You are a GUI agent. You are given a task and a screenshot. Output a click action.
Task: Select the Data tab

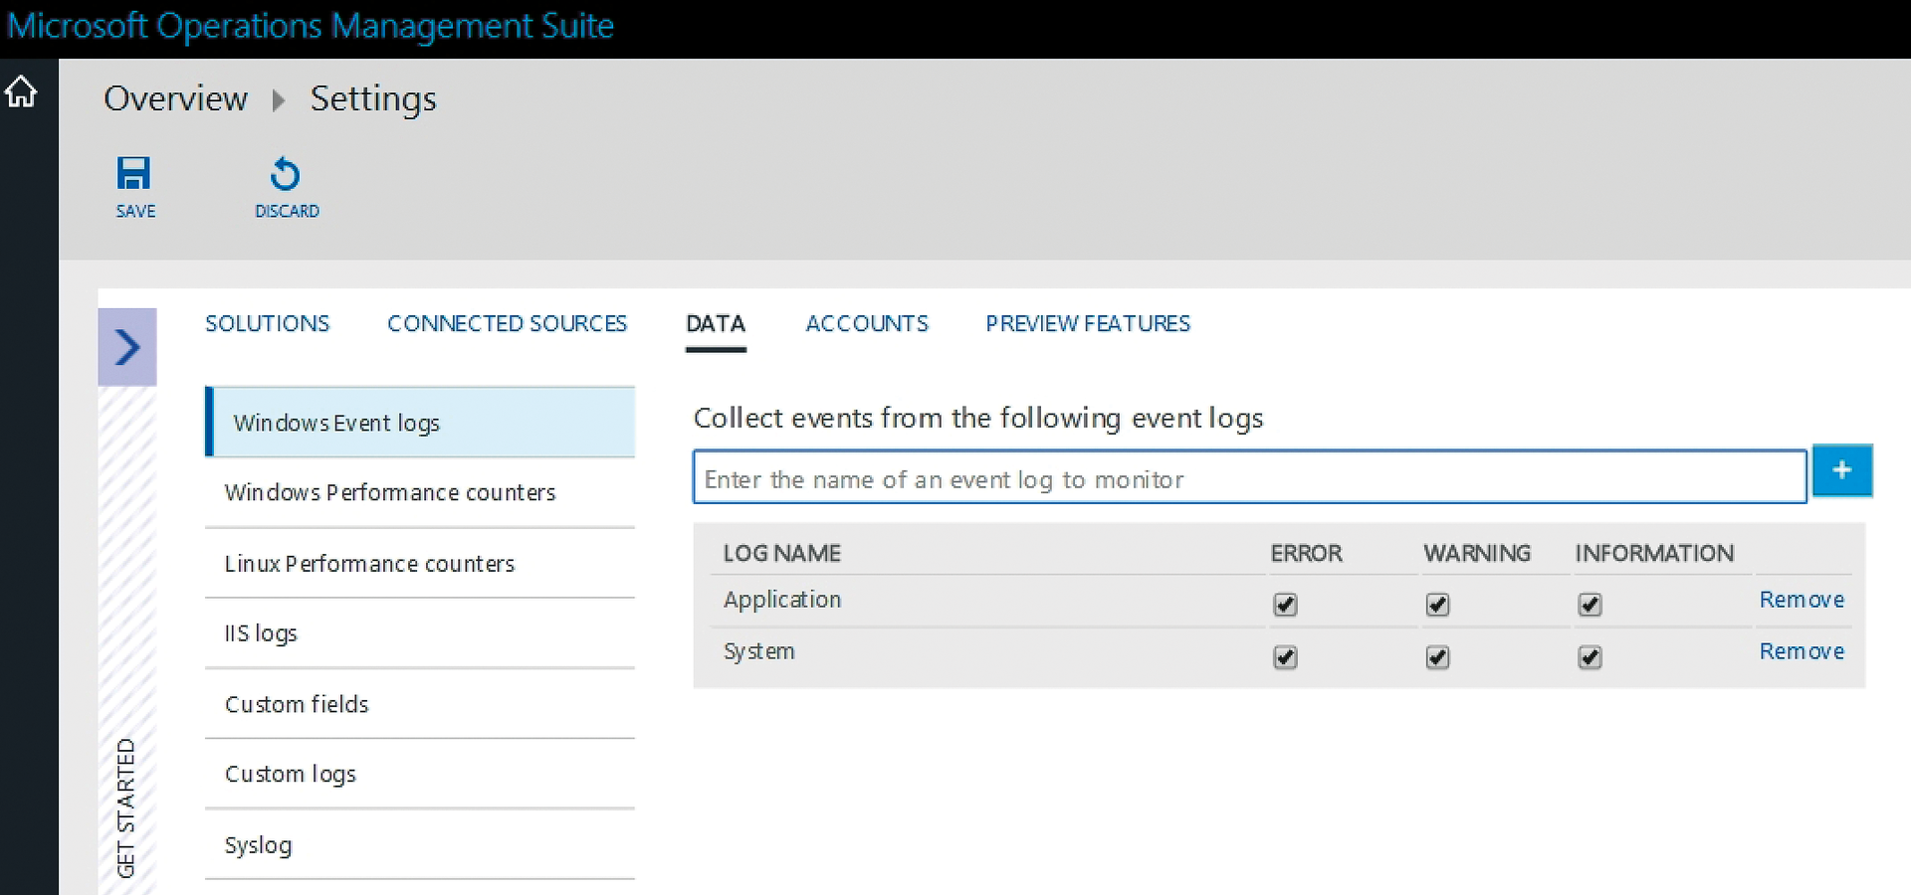[x=716, y=323]
